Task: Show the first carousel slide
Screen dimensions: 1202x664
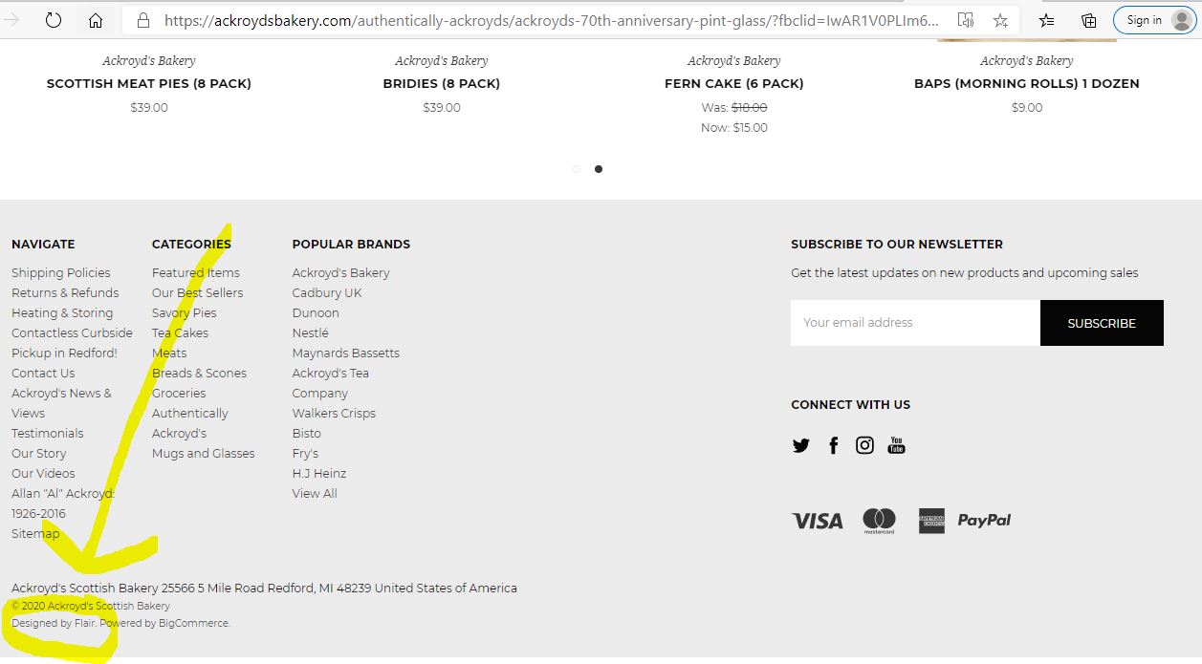Action: (x=576, y=169)
